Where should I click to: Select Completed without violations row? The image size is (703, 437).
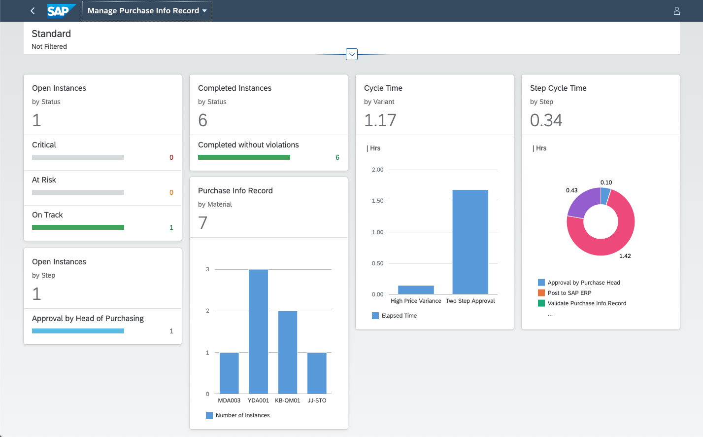[268, 153]
